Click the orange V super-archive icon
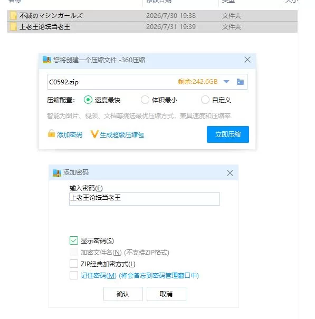The height and width of the screenshot is (319, 315). 94,134
